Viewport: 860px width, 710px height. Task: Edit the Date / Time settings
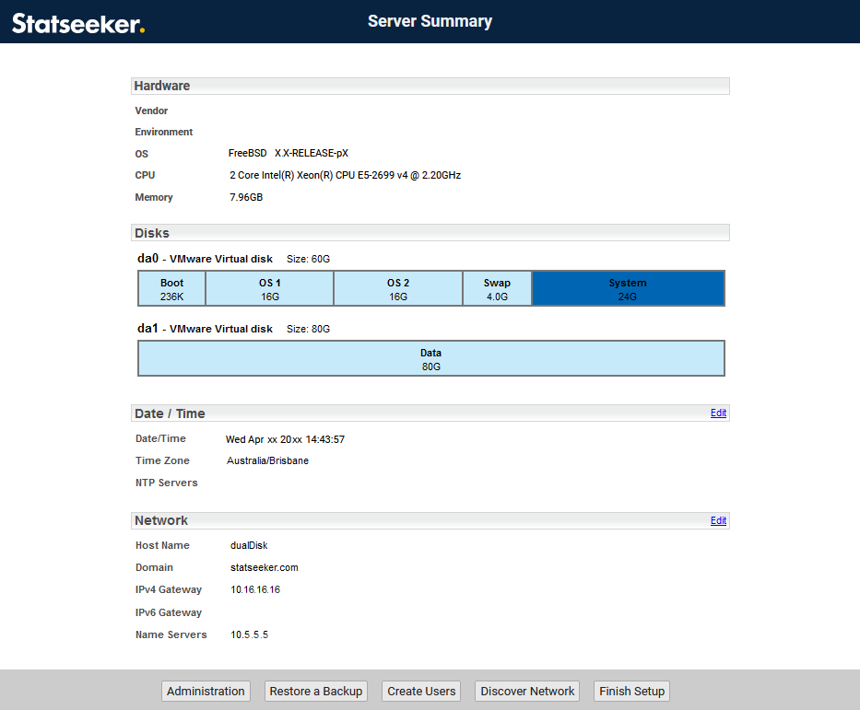pos(718,413)
